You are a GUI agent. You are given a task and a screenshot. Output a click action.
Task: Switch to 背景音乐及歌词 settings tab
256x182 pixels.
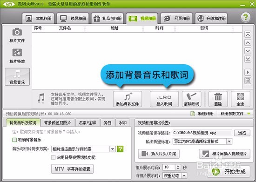[23, 123]
